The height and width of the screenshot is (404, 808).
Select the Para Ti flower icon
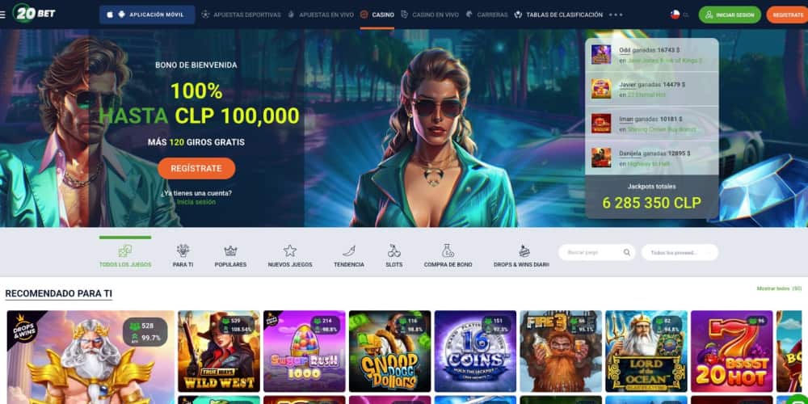click(183, 251)
